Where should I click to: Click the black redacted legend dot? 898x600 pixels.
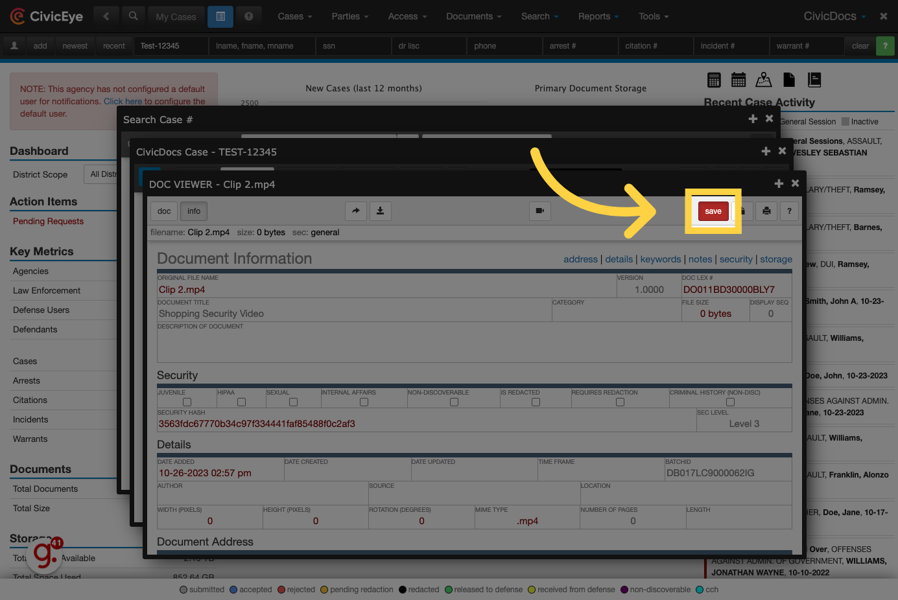[403, 590]
